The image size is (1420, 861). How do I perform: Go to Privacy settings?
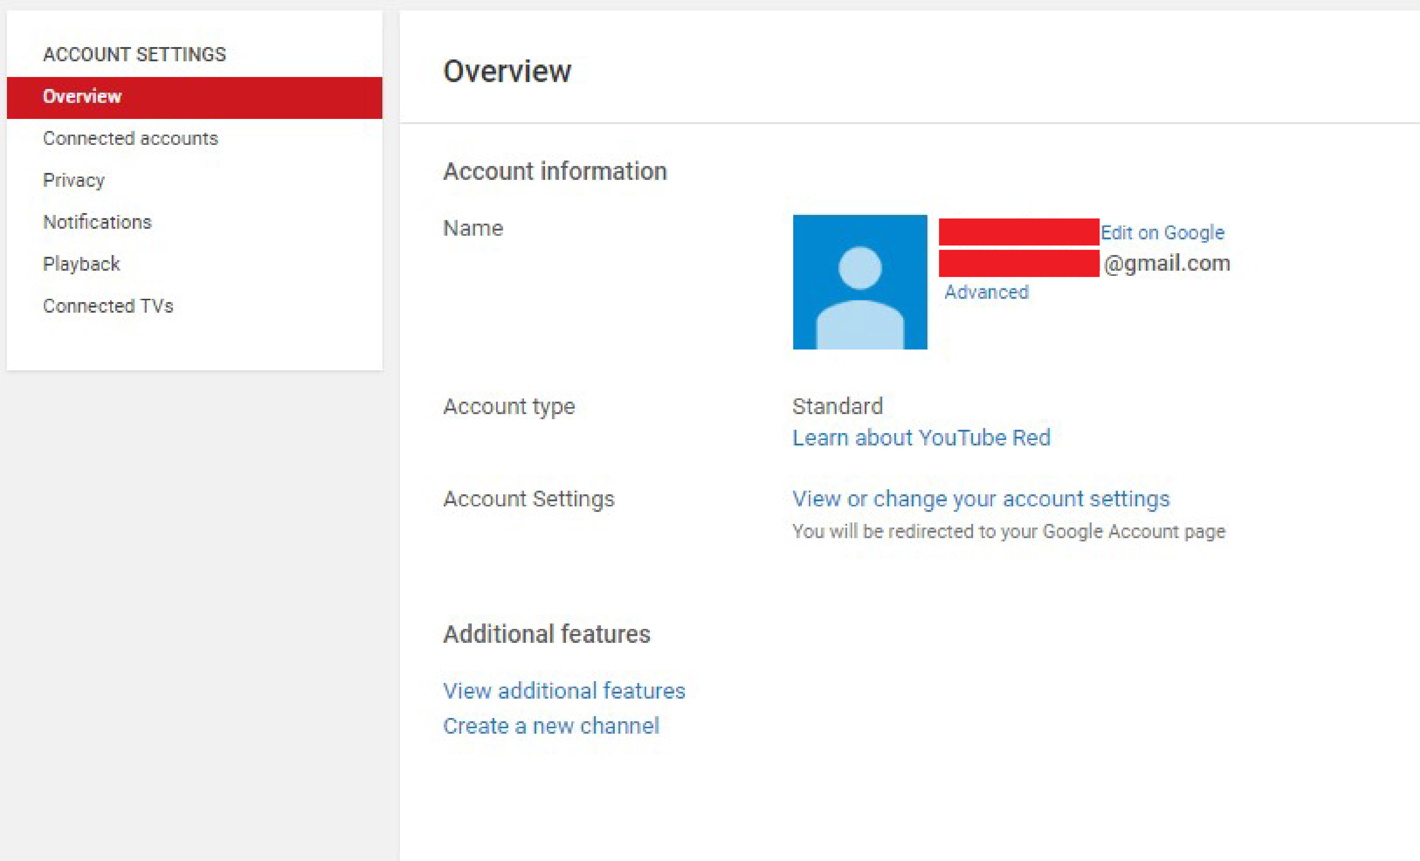coord(74,181)
